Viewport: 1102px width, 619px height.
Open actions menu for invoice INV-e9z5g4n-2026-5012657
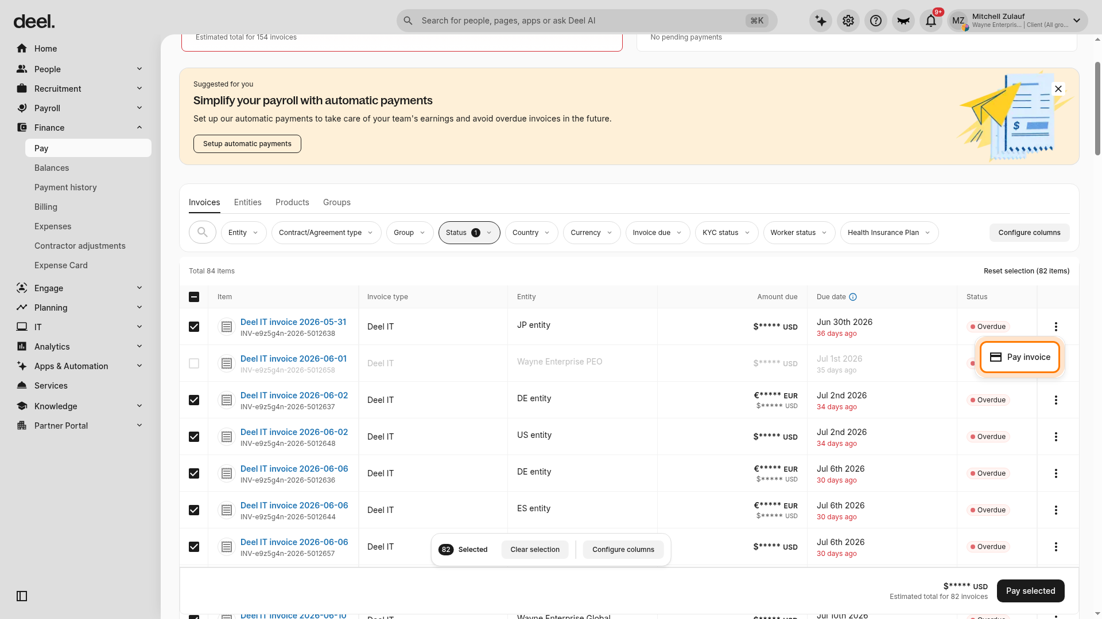click(x=1056, y=547)
